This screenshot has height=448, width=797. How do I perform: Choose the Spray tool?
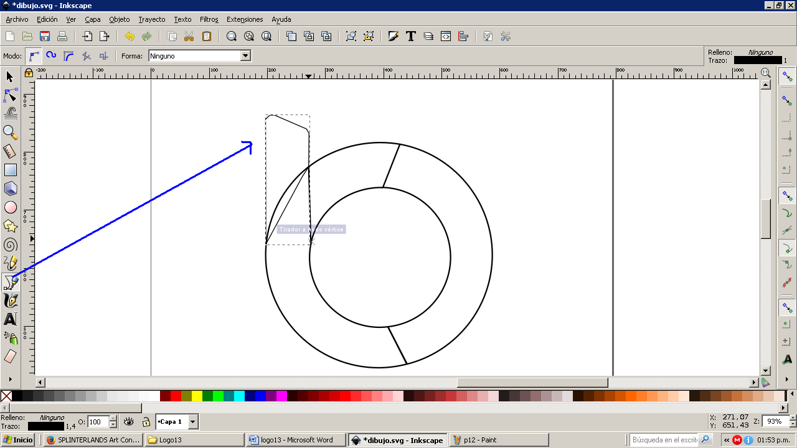10,338
